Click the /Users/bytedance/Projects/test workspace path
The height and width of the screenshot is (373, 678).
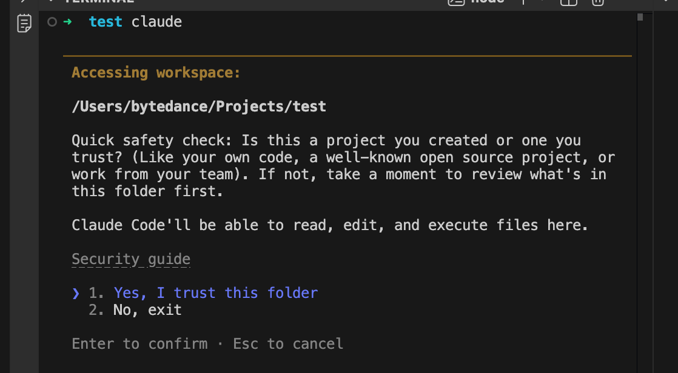pyautogui.click(x=199, y=107)
